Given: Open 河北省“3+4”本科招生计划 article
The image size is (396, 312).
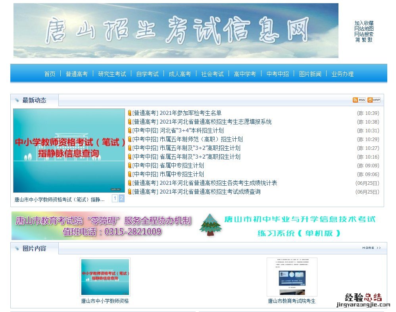Looking at the screenshot, I should [x=192, y=130].
